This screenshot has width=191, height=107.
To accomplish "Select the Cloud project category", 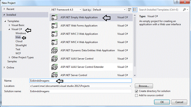I will 19,41.
